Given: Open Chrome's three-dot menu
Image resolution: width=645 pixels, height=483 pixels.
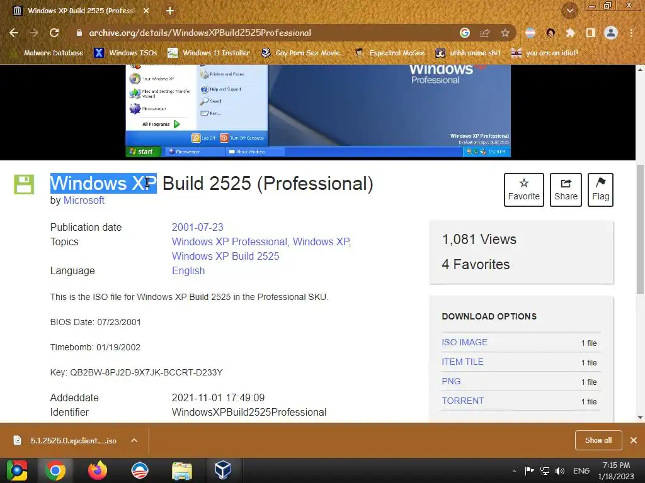Looking at the screenshot, I should coord(631,33).
